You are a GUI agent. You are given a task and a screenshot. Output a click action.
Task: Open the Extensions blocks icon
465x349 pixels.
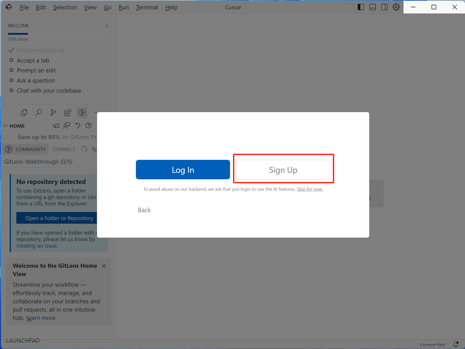[68, 113]
